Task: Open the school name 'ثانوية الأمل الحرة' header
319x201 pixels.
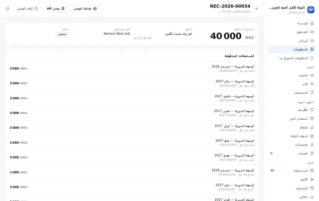Action: coord(287,7)
